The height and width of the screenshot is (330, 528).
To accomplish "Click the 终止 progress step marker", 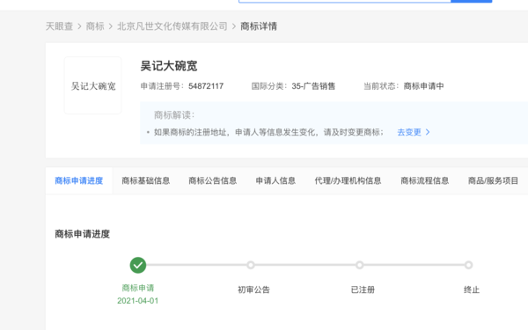I will tap(468, 265).
